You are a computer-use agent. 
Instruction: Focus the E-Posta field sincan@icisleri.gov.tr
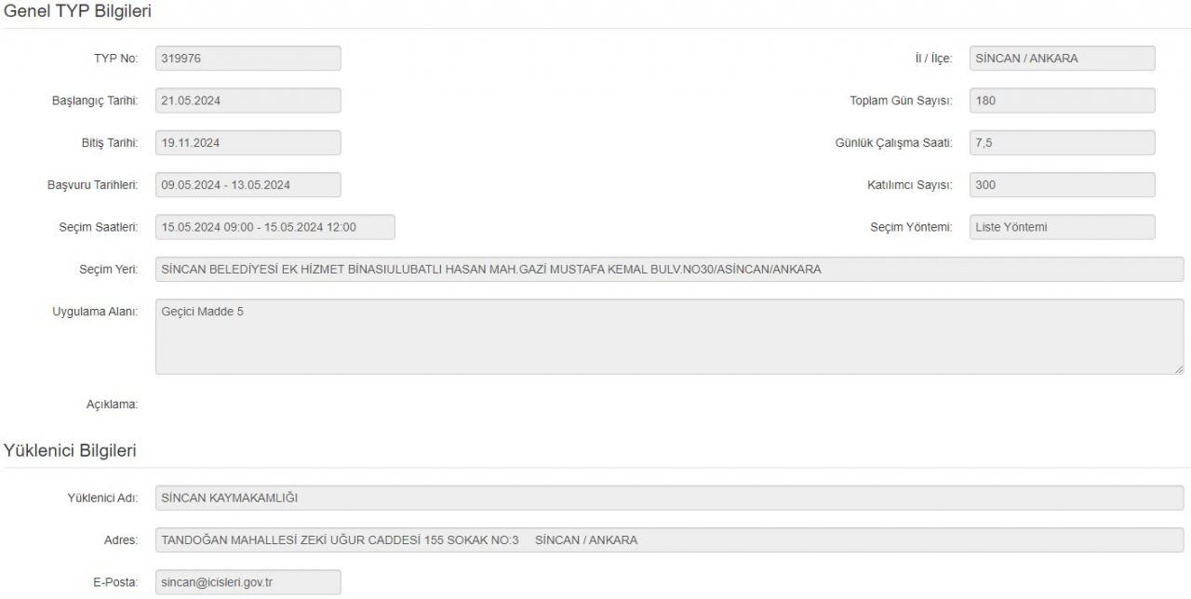pos(248,582)
